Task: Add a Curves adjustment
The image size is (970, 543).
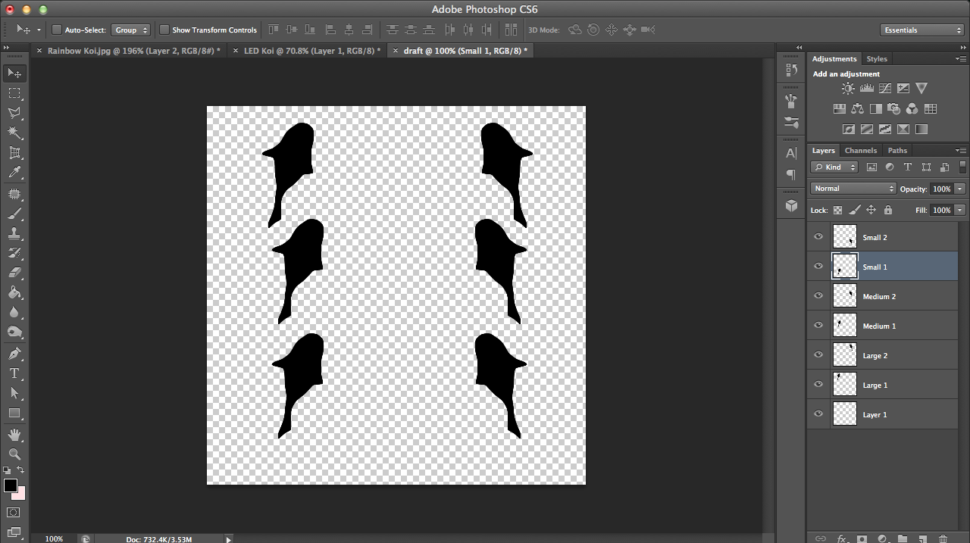Action: (885, 88)
